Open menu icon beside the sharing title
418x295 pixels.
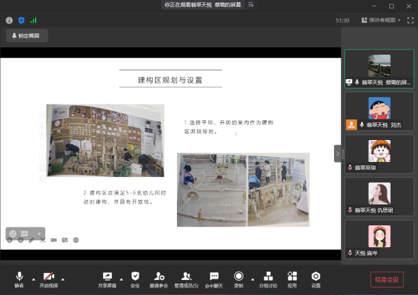point(252,4)
